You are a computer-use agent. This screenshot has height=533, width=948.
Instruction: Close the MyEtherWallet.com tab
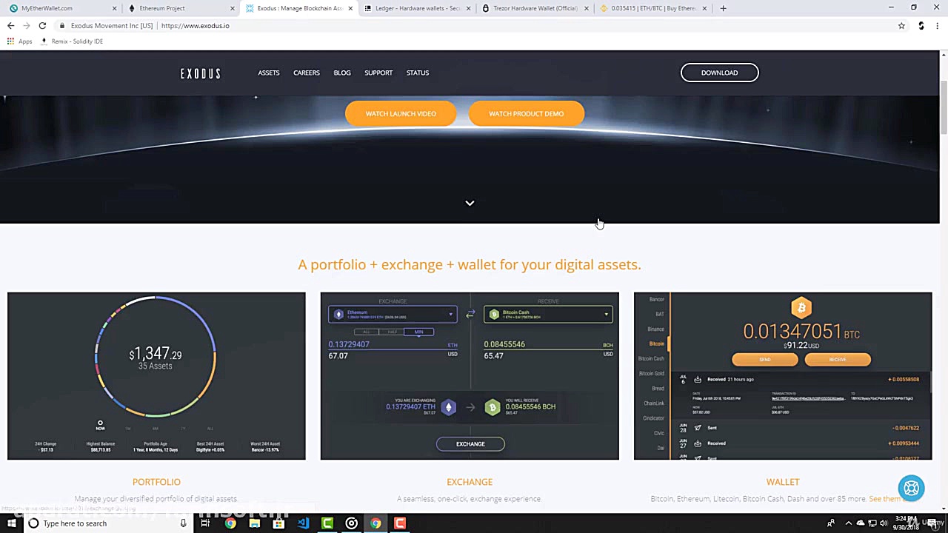[114, 8]
